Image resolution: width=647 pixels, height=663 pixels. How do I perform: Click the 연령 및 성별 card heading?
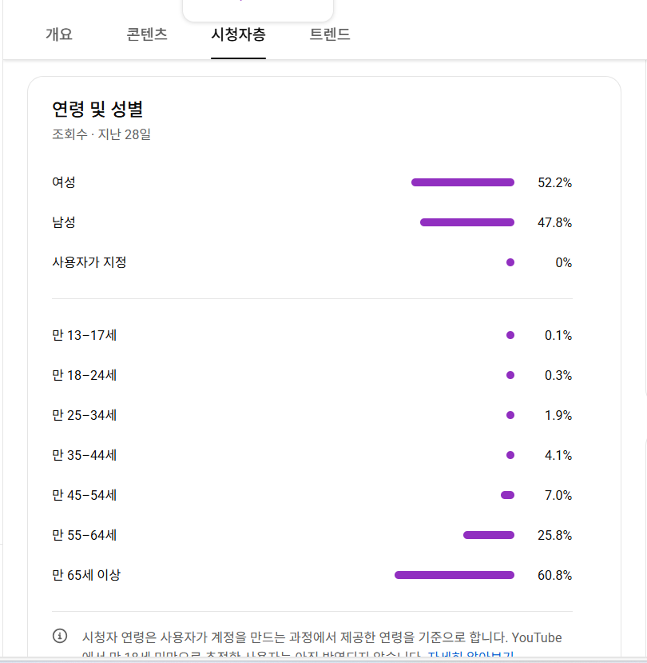pos(97,109)
